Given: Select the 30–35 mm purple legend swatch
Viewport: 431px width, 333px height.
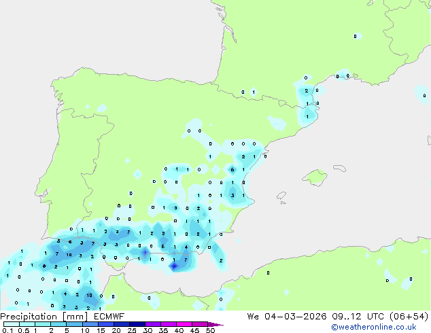Looking at the screenshot, I should 152,324.
